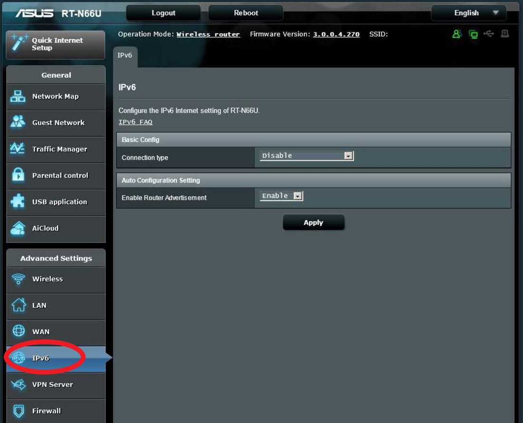Click the LAN house icon
This screenshot has height=423, width=523.
point(19,305)
